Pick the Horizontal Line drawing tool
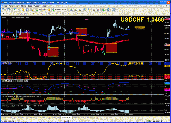Screen dimensions: 171x123 coord(17,14)
